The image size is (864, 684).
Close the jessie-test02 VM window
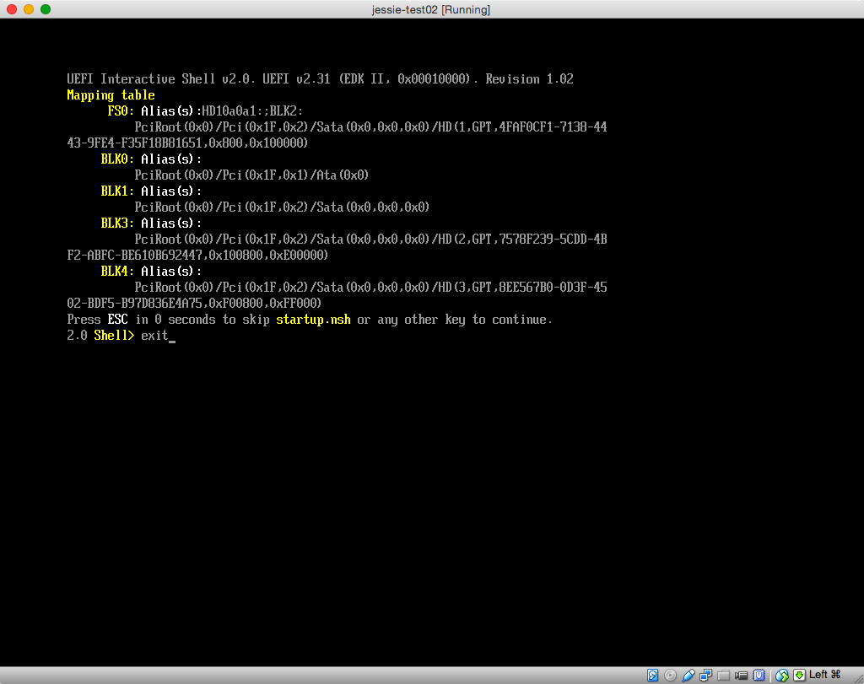pos(12,9)
